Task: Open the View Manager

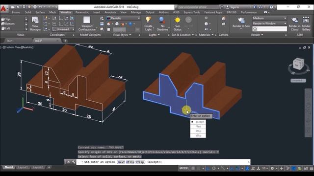Action: [x=35, y=23]
